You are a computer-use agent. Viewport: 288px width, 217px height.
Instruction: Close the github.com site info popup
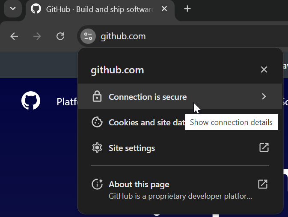pos(264,69)
